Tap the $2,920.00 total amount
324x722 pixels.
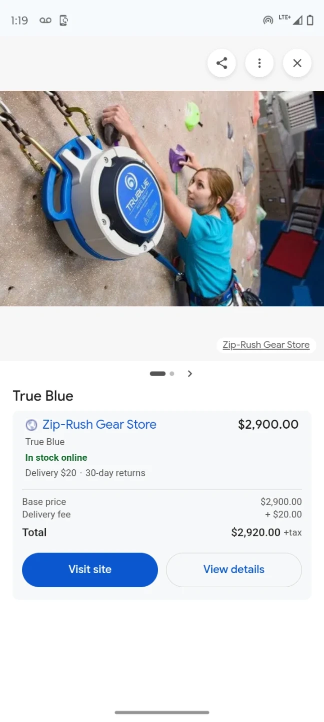(256, 532)
